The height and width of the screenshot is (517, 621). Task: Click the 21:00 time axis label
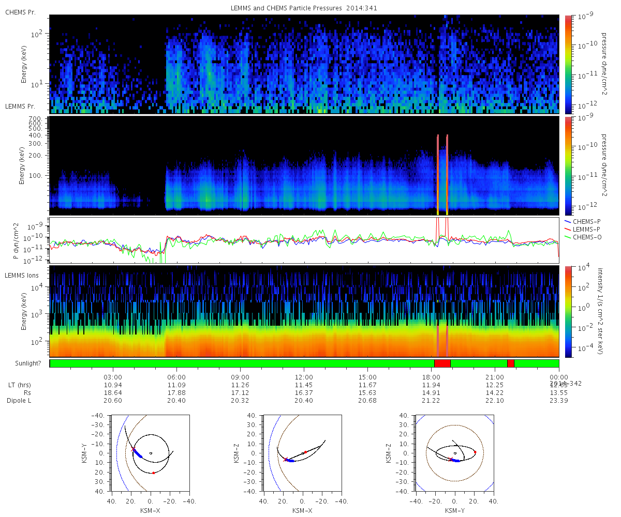[495, 377]
